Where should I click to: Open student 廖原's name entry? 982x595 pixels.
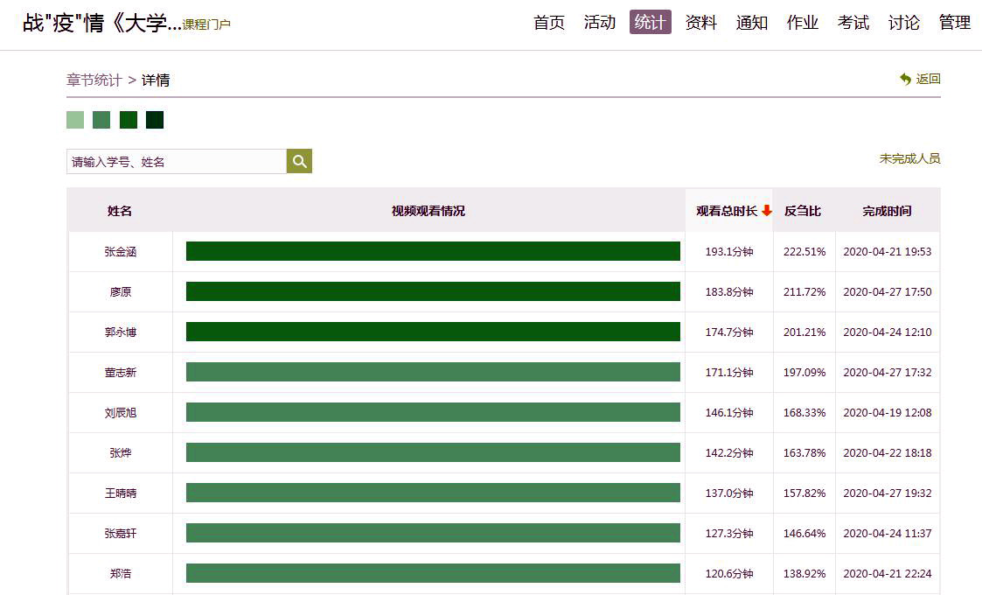click(121, 291)
